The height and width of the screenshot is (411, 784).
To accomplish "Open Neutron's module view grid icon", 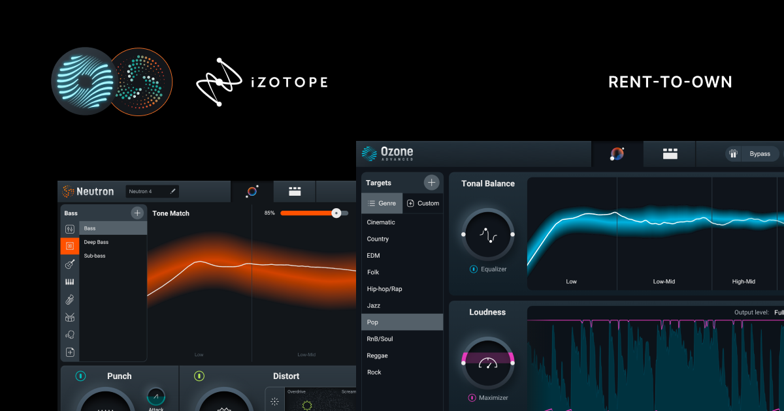I will (x=295, y=191).
